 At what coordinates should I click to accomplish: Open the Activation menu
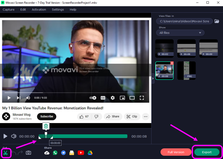pyautogui.click(x=39, y=10)
